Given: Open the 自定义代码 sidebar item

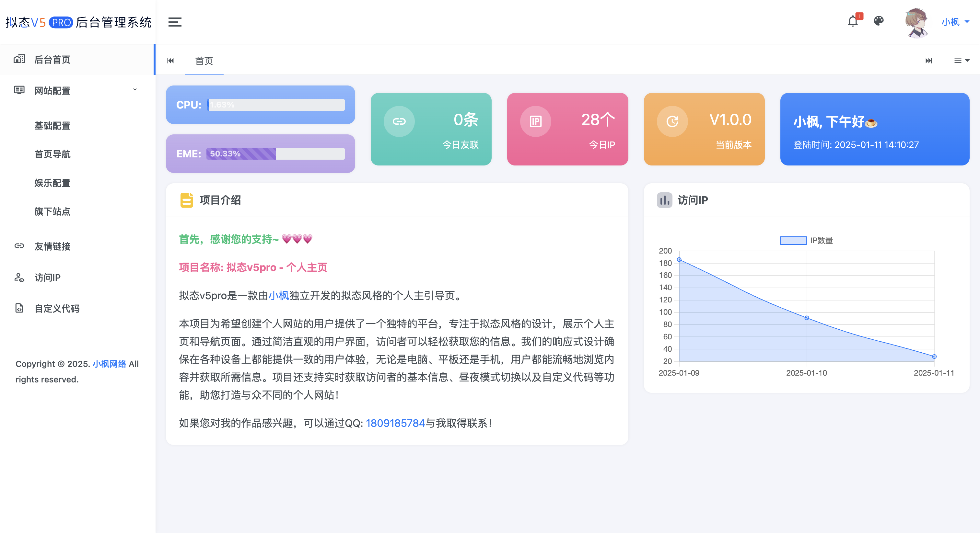Looking at the screenshot, I should pyautogui.click(x=57, y=308).
